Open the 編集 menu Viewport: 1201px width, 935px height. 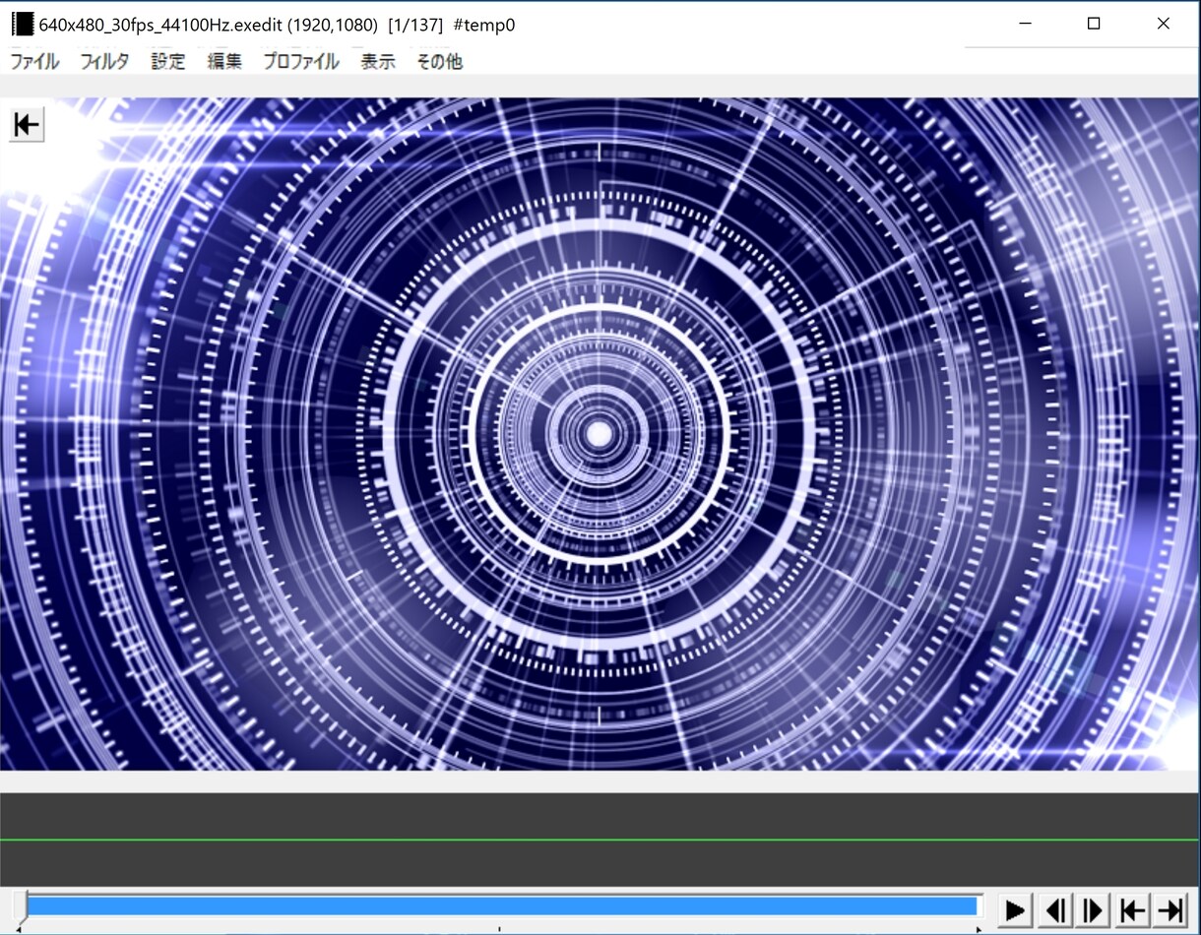point(224,61)
